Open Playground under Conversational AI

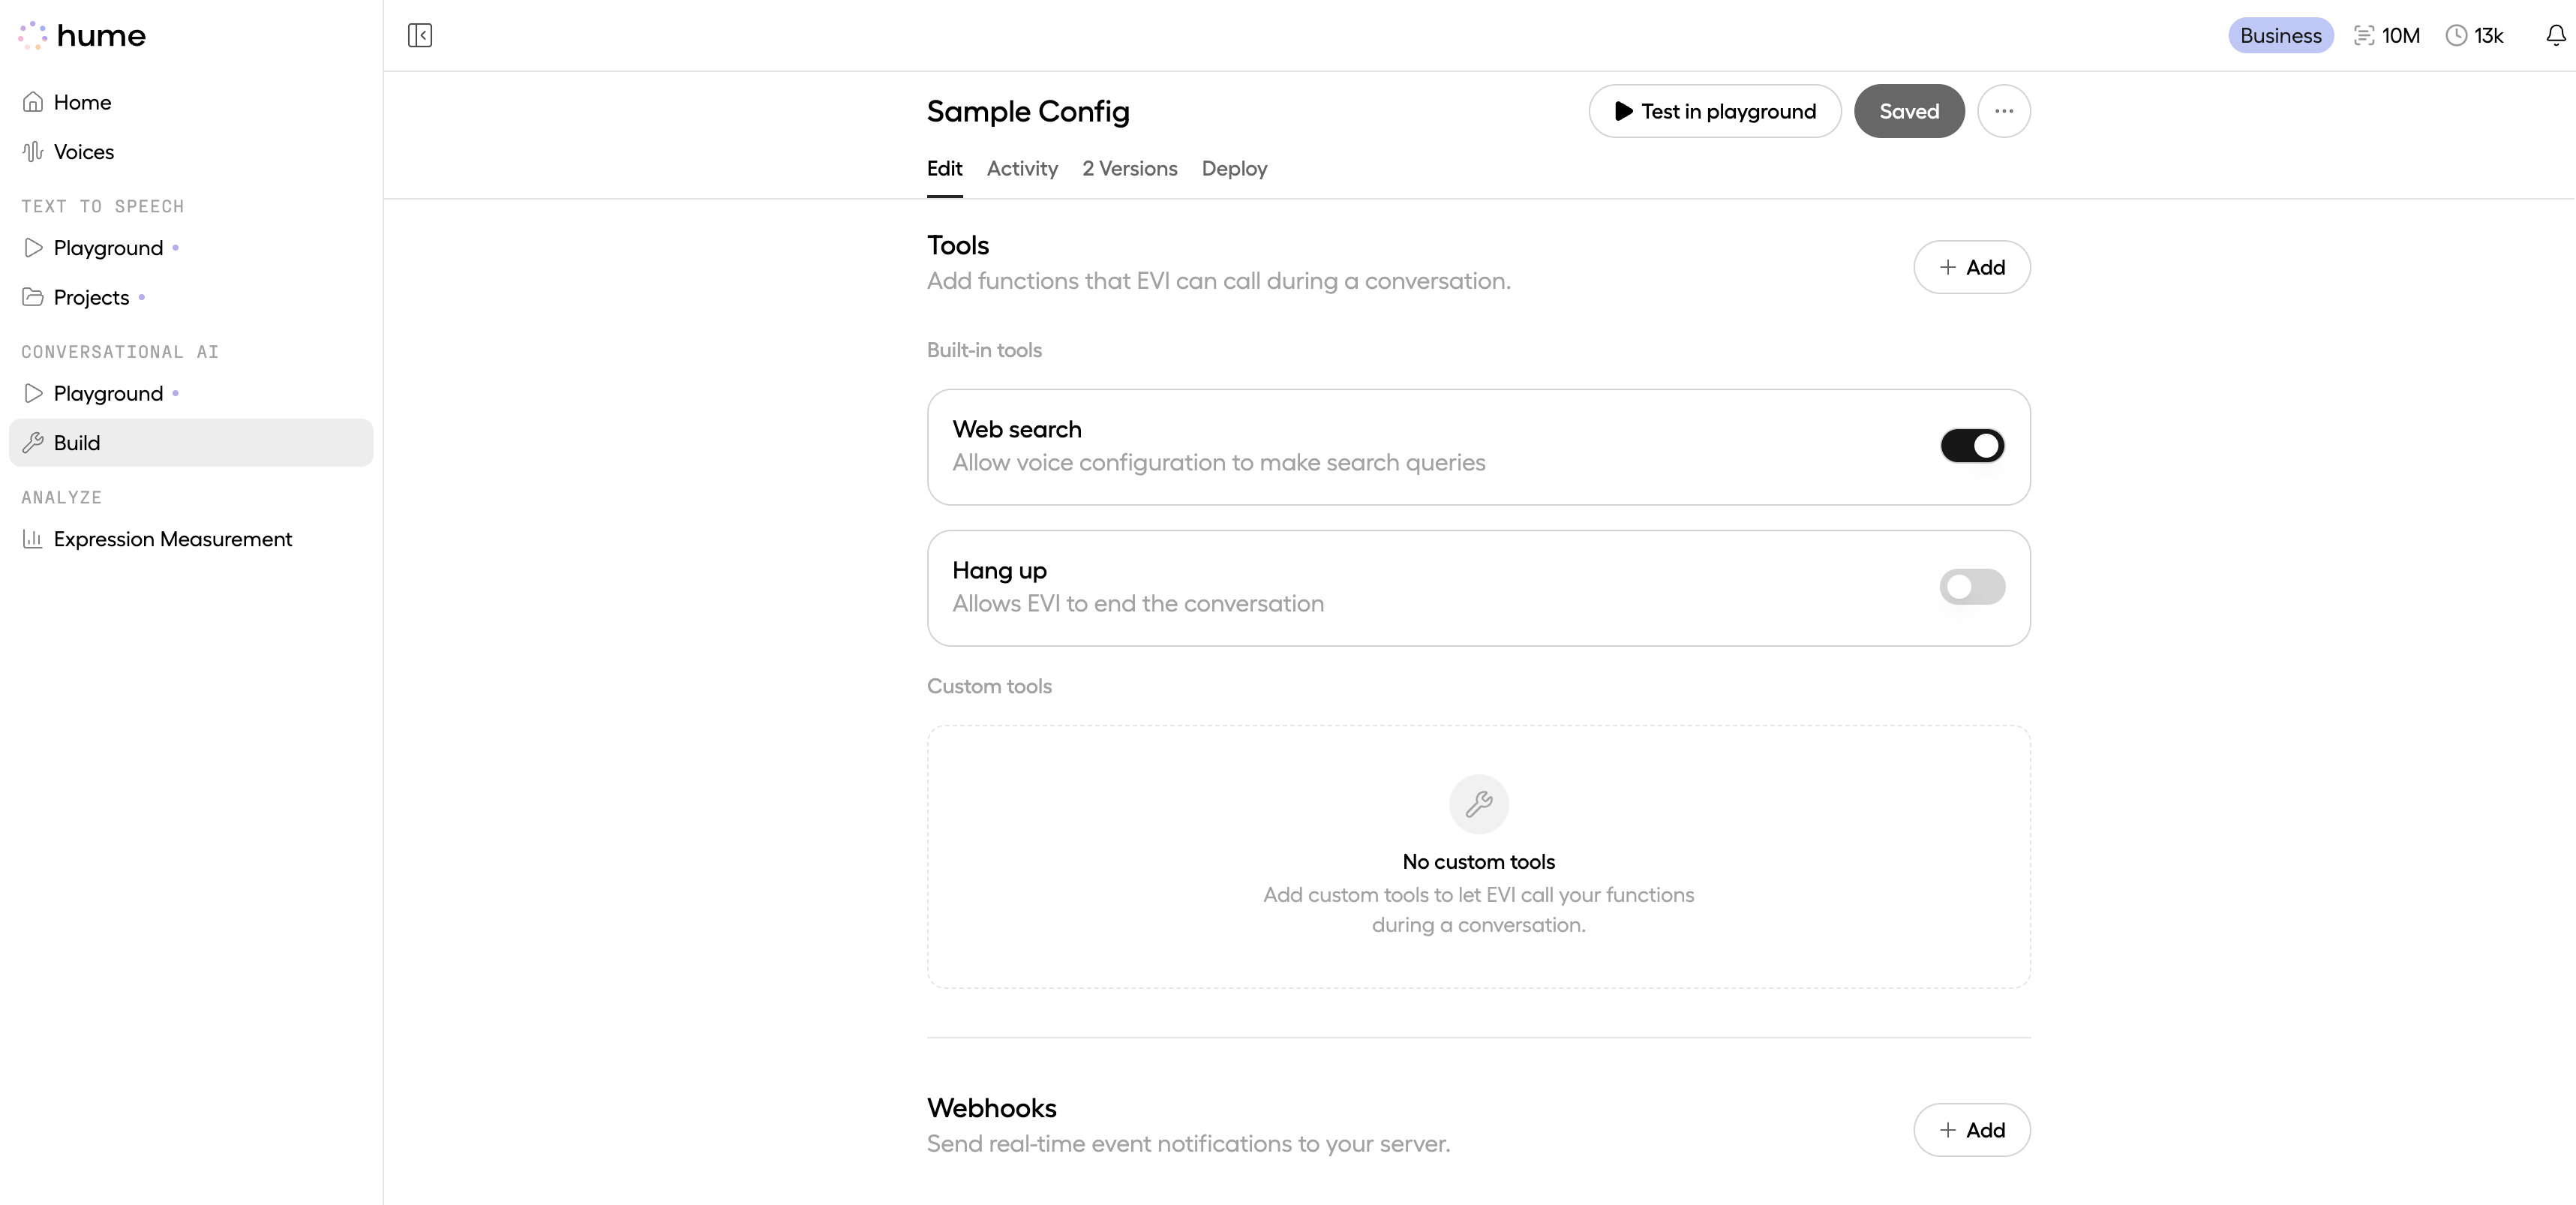point(107,393)
